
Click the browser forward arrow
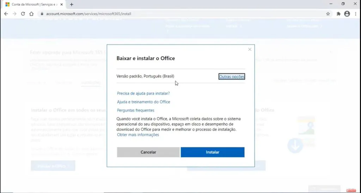(x=14, y=14)
